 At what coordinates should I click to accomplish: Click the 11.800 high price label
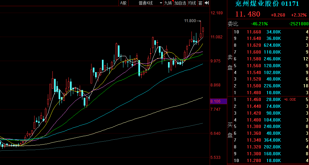[190, 21]
